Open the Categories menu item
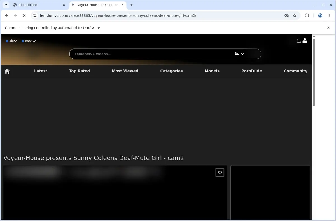Viewport: 336px width, 221px height. pos(171,71)
